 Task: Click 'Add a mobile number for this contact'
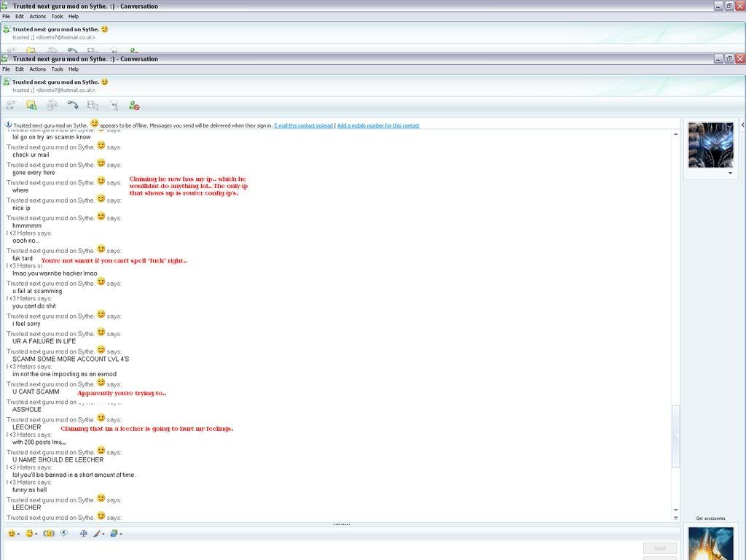tap(378, 125)
